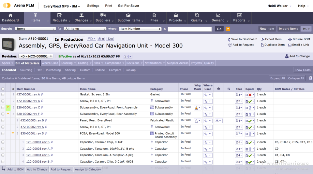The image size is (313, 174).
Task: Click the back arrow button next to Import Items
Action: pyautogui.click(x=306, y=29)
